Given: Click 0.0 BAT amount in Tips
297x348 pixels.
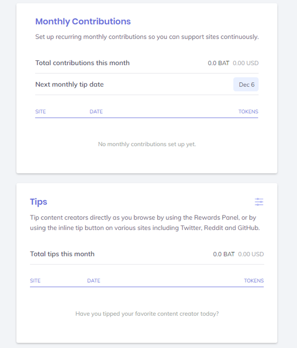Looking at the screenshot, I should [224, 254].
